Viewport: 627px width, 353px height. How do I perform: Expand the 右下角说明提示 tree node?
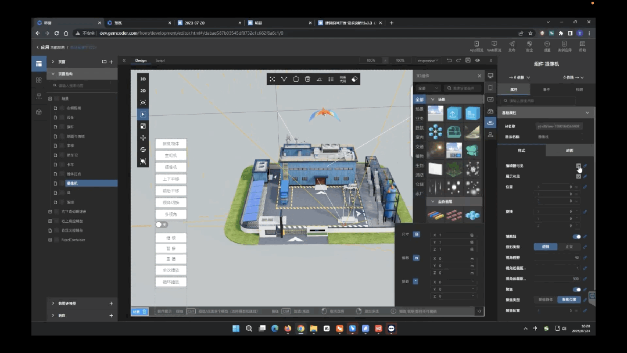pos(50,211)
